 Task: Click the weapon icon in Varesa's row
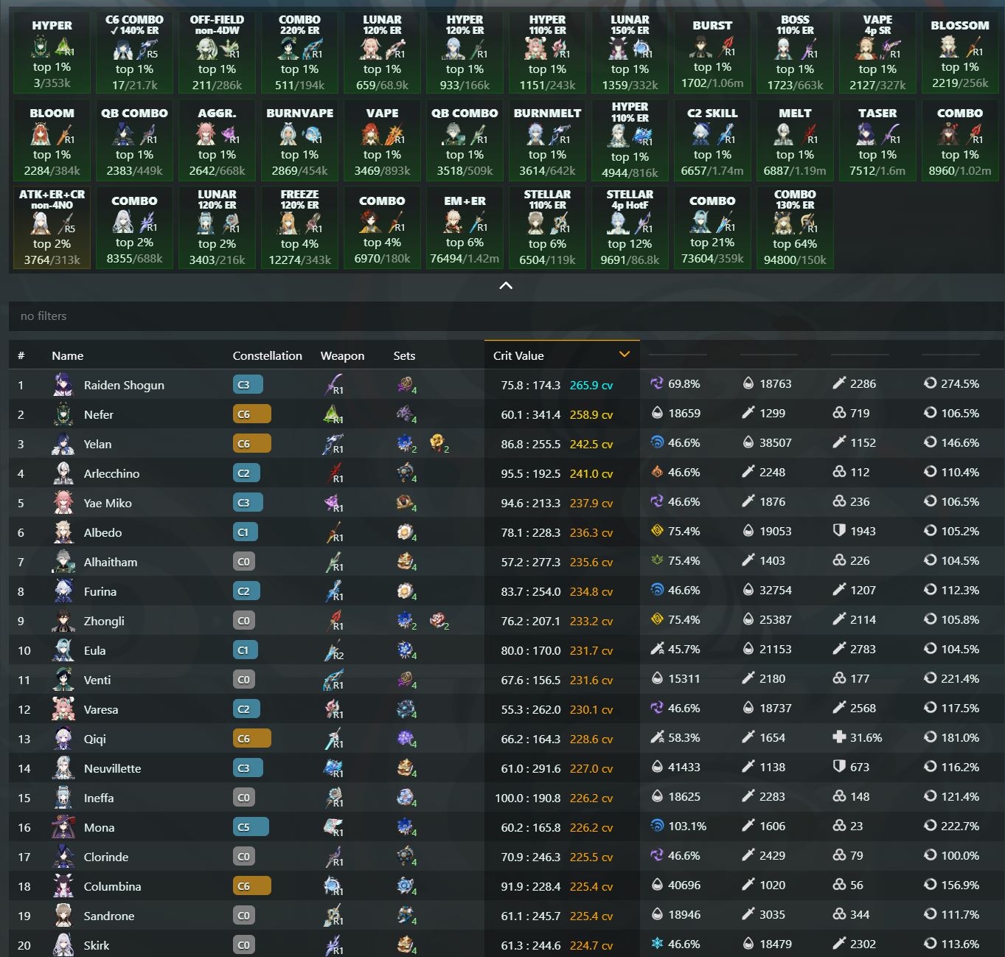tap(333, 709)
